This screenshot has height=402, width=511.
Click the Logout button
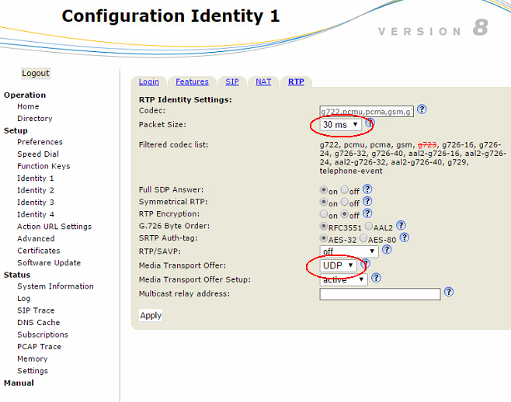tap(36, 73)
